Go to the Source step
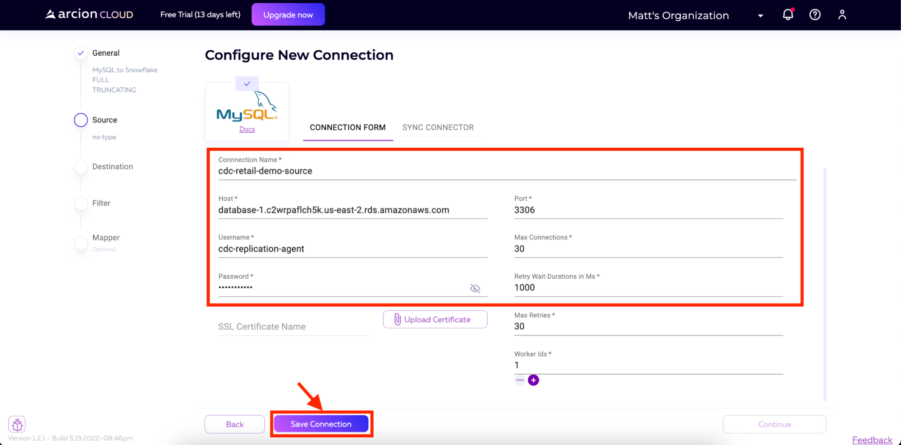Viewport: 901px width, 445px height. pos(105,120)
